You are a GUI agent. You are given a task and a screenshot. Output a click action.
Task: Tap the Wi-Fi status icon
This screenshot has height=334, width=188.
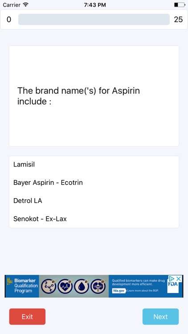tap(26, 5)
